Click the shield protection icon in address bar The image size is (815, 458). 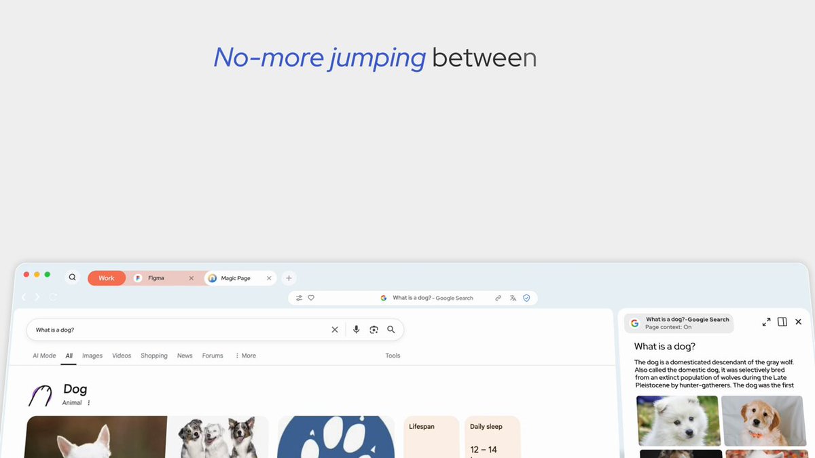(x=526, y=298)
